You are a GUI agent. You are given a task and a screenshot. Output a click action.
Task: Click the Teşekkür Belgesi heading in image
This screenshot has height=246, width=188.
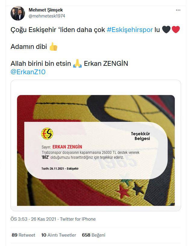click(140, 136)
